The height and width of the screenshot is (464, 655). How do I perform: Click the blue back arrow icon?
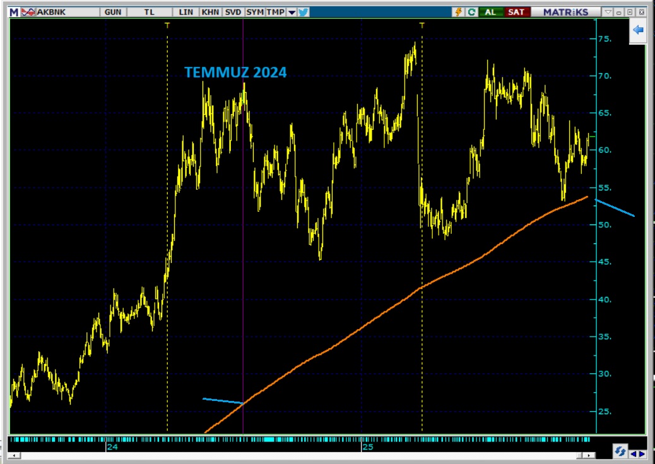coord(638,30)
